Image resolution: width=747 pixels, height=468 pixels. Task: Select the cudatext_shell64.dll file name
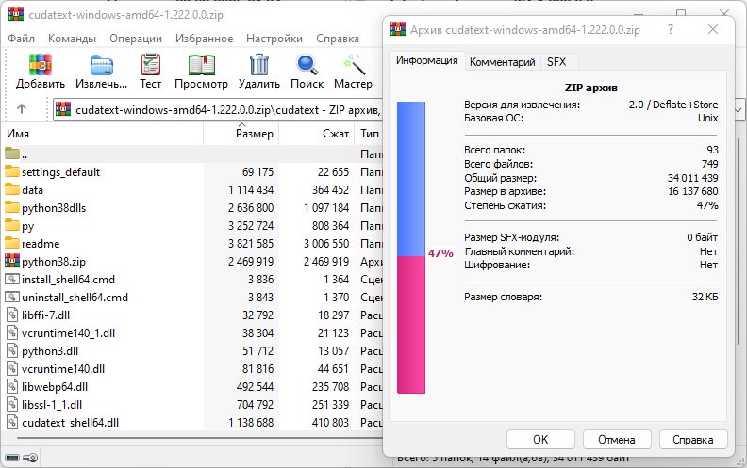70,423
